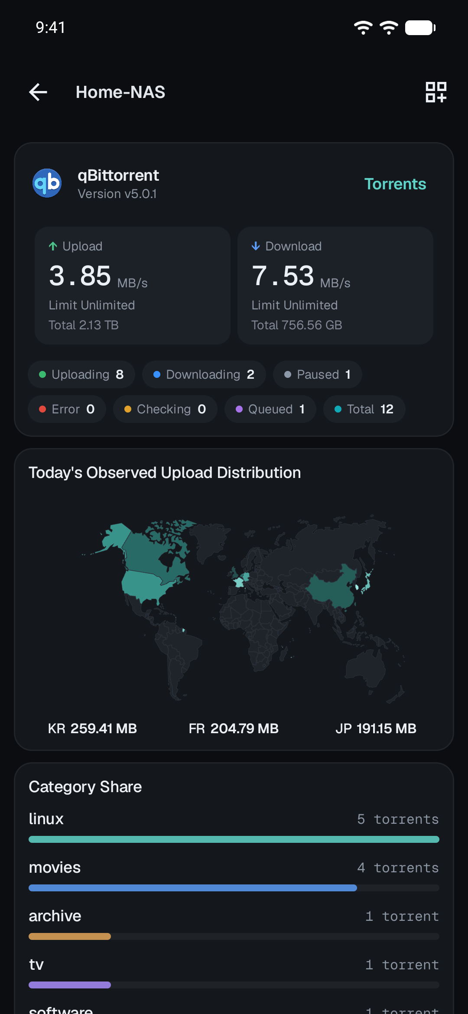Screen dimensions: 468x1014
Task: Tap the tv category label
Action: tap(36, 965)
